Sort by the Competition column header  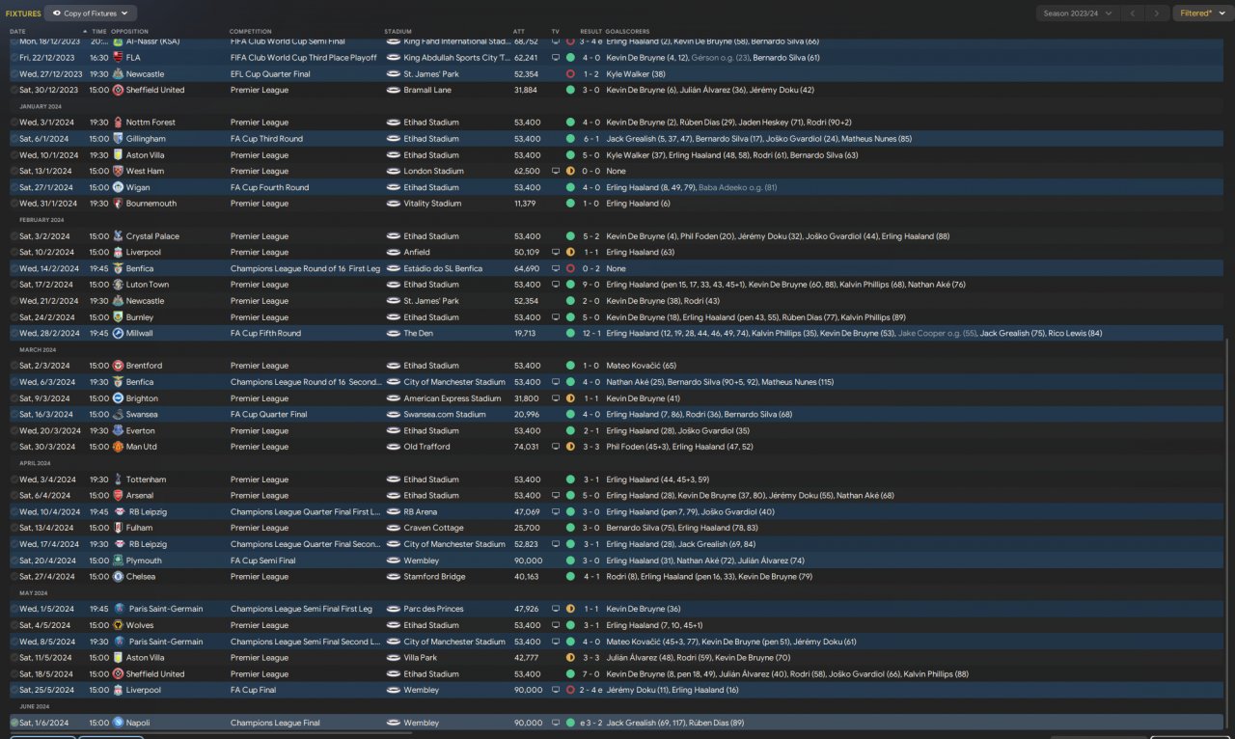pyautogui.click(x=250, y=32)
